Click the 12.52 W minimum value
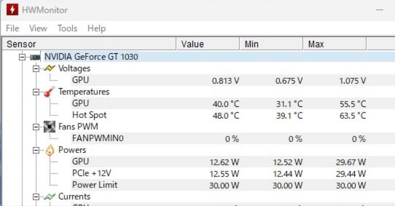 288,162
